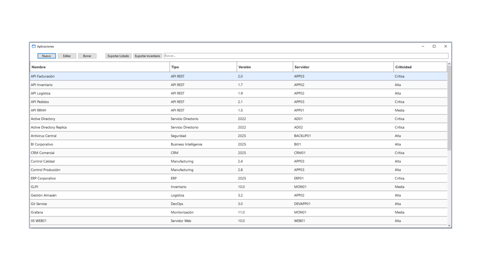Screen dimensions: 481x270
Task: Sort by Nombre column header
Action: 100,67
